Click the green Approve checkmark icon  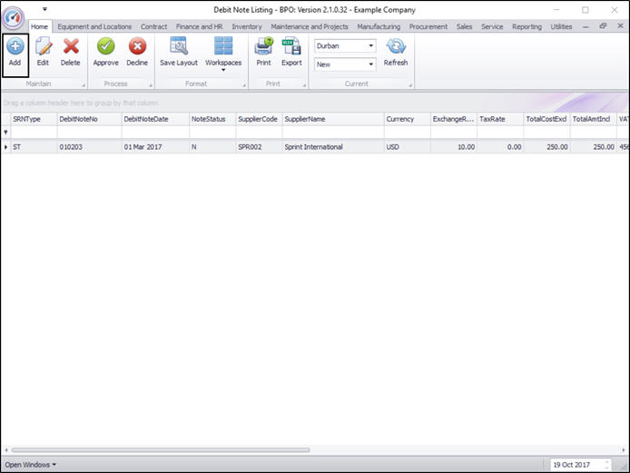click(105, 46)
